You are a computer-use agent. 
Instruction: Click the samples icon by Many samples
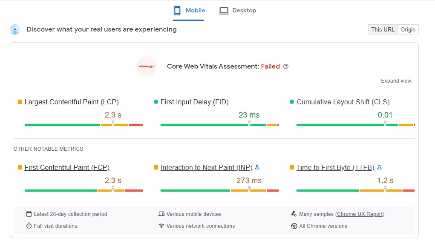coord(294,214)
